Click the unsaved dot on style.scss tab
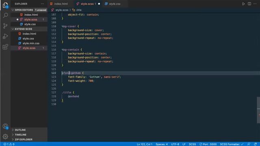 pos(99,4)
